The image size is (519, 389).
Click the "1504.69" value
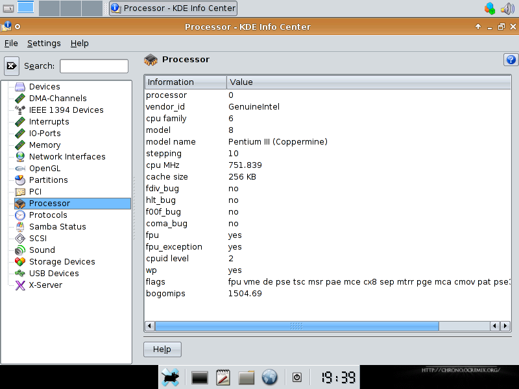point(245,294)
